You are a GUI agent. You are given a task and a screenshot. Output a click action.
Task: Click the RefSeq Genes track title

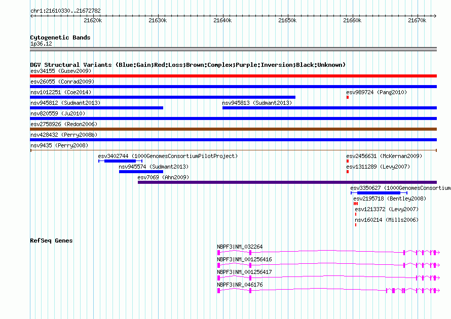(x=51, y=241)
